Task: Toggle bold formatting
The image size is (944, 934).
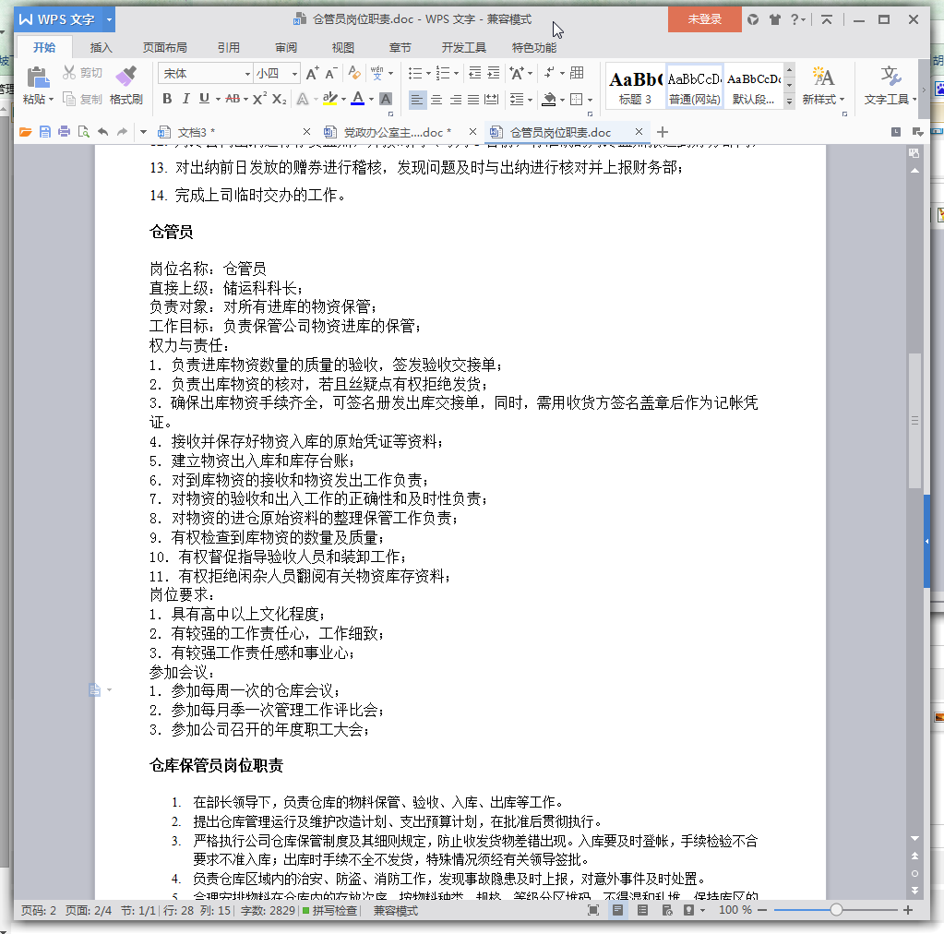Action: (167, 99)
